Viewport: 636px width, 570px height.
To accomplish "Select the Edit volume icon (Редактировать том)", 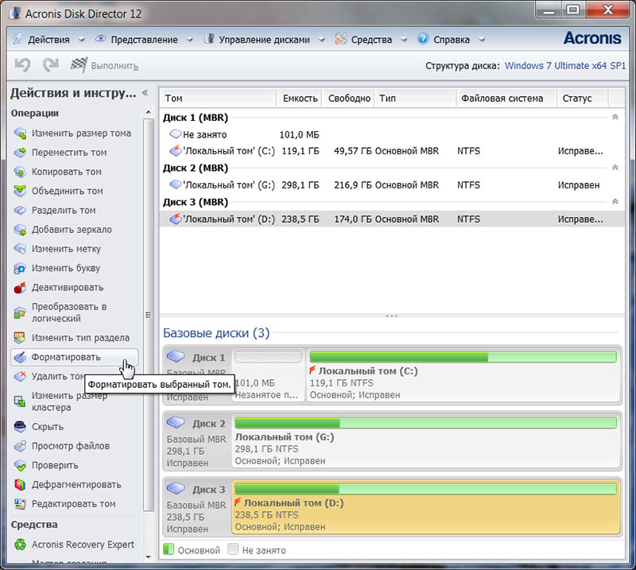I will (x=20, y=504).
